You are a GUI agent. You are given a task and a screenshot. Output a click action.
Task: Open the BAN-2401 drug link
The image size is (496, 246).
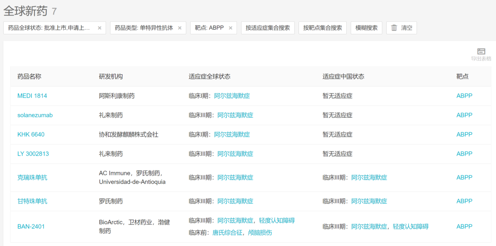(31, 226)
